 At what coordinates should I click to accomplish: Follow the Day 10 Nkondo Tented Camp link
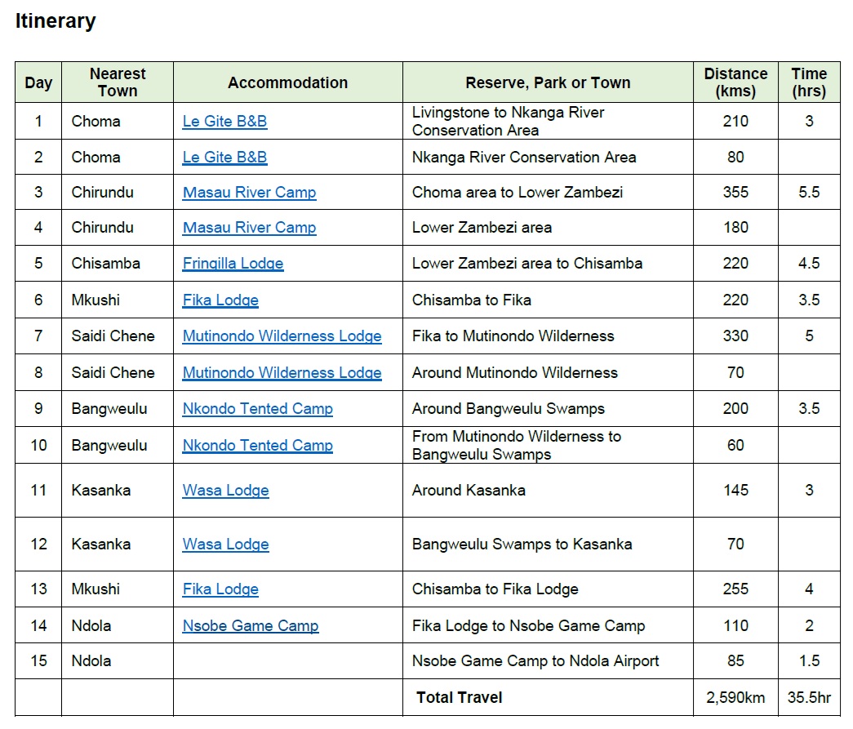pos(257,446)
